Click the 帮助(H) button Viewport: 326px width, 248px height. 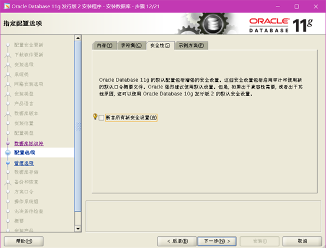24,241
